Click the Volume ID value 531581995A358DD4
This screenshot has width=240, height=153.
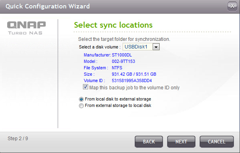(132, 81)
